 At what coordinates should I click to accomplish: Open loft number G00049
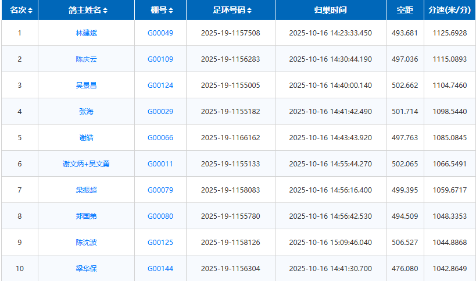coord(160,33)
